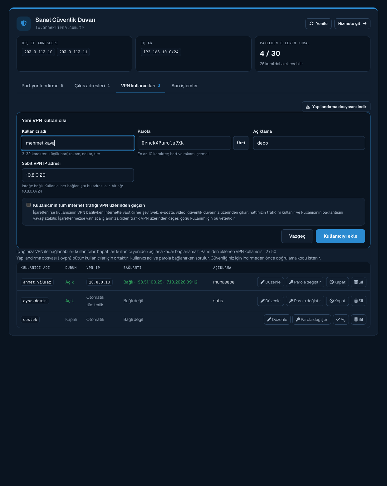This screenshot has height=486, width=387.
Task: Click the shield logo icon
Action: click(x=24, y=24)
